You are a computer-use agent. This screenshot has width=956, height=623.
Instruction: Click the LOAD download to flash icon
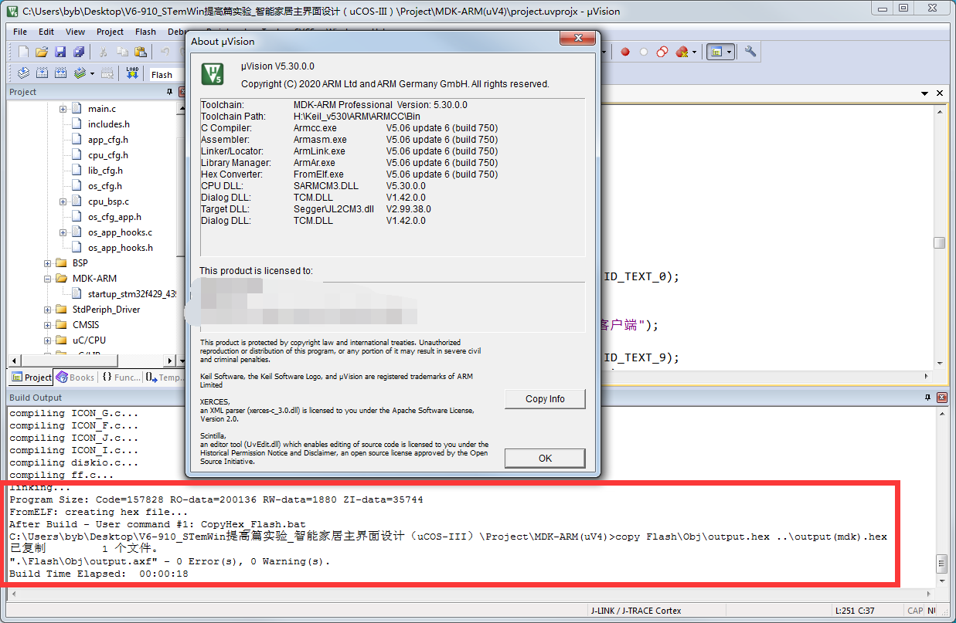pos(132,74)
